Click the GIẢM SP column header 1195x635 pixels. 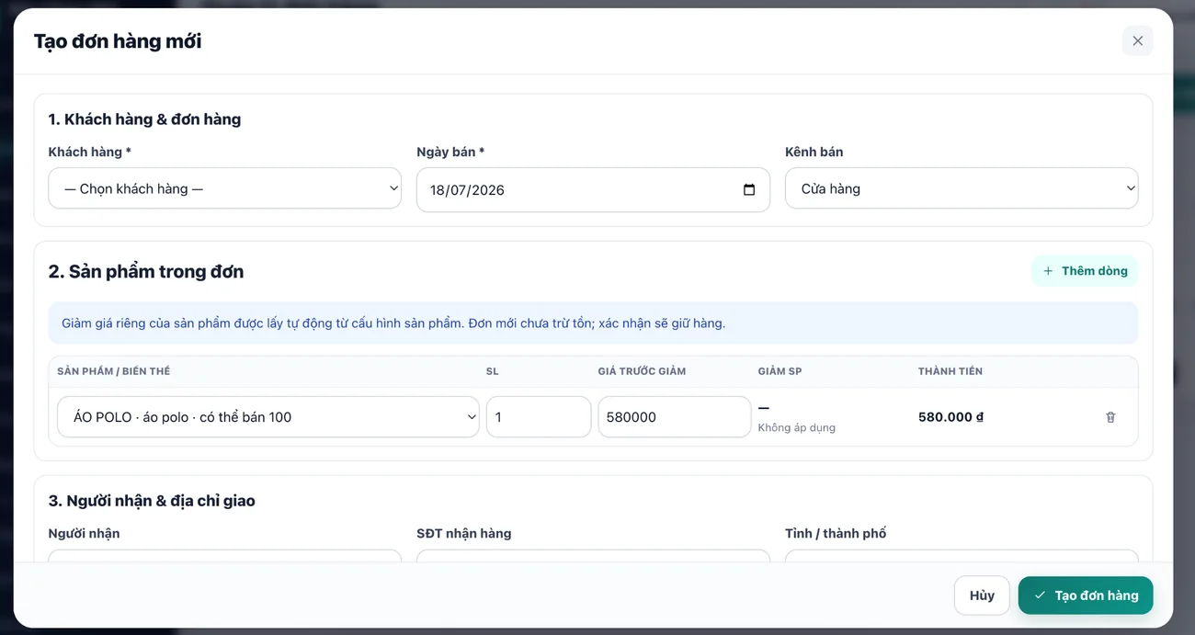[780, 371]
